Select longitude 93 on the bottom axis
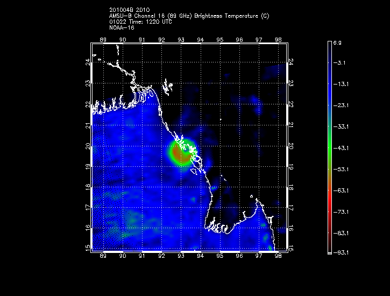Screen dimensions: 390x296 click(181, 256)
